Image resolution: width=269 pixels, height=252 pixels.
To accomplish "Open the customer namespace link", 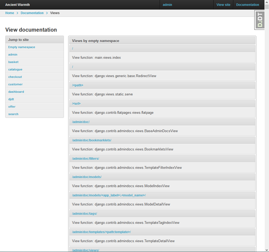I will click(x=15, y=84).
